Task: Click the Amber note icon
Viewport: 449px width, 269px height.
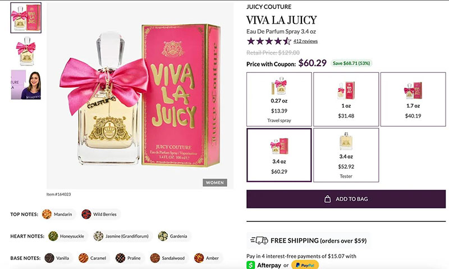Action: tap(199, 258)
